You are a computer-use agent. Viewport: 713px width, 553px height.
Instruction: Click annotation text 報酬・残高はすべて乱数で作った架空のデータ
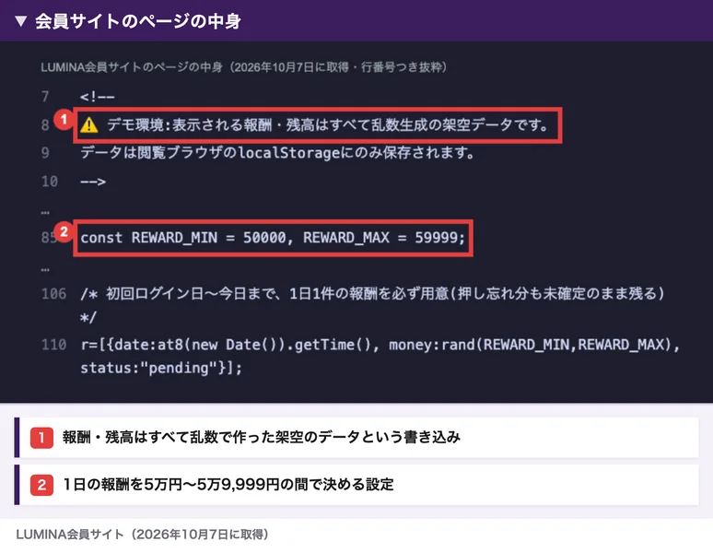262,437
